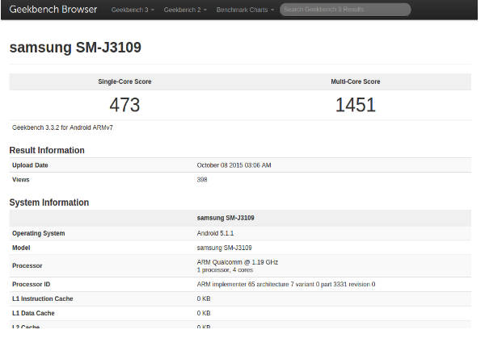Select the Views label

coord(21,180)
